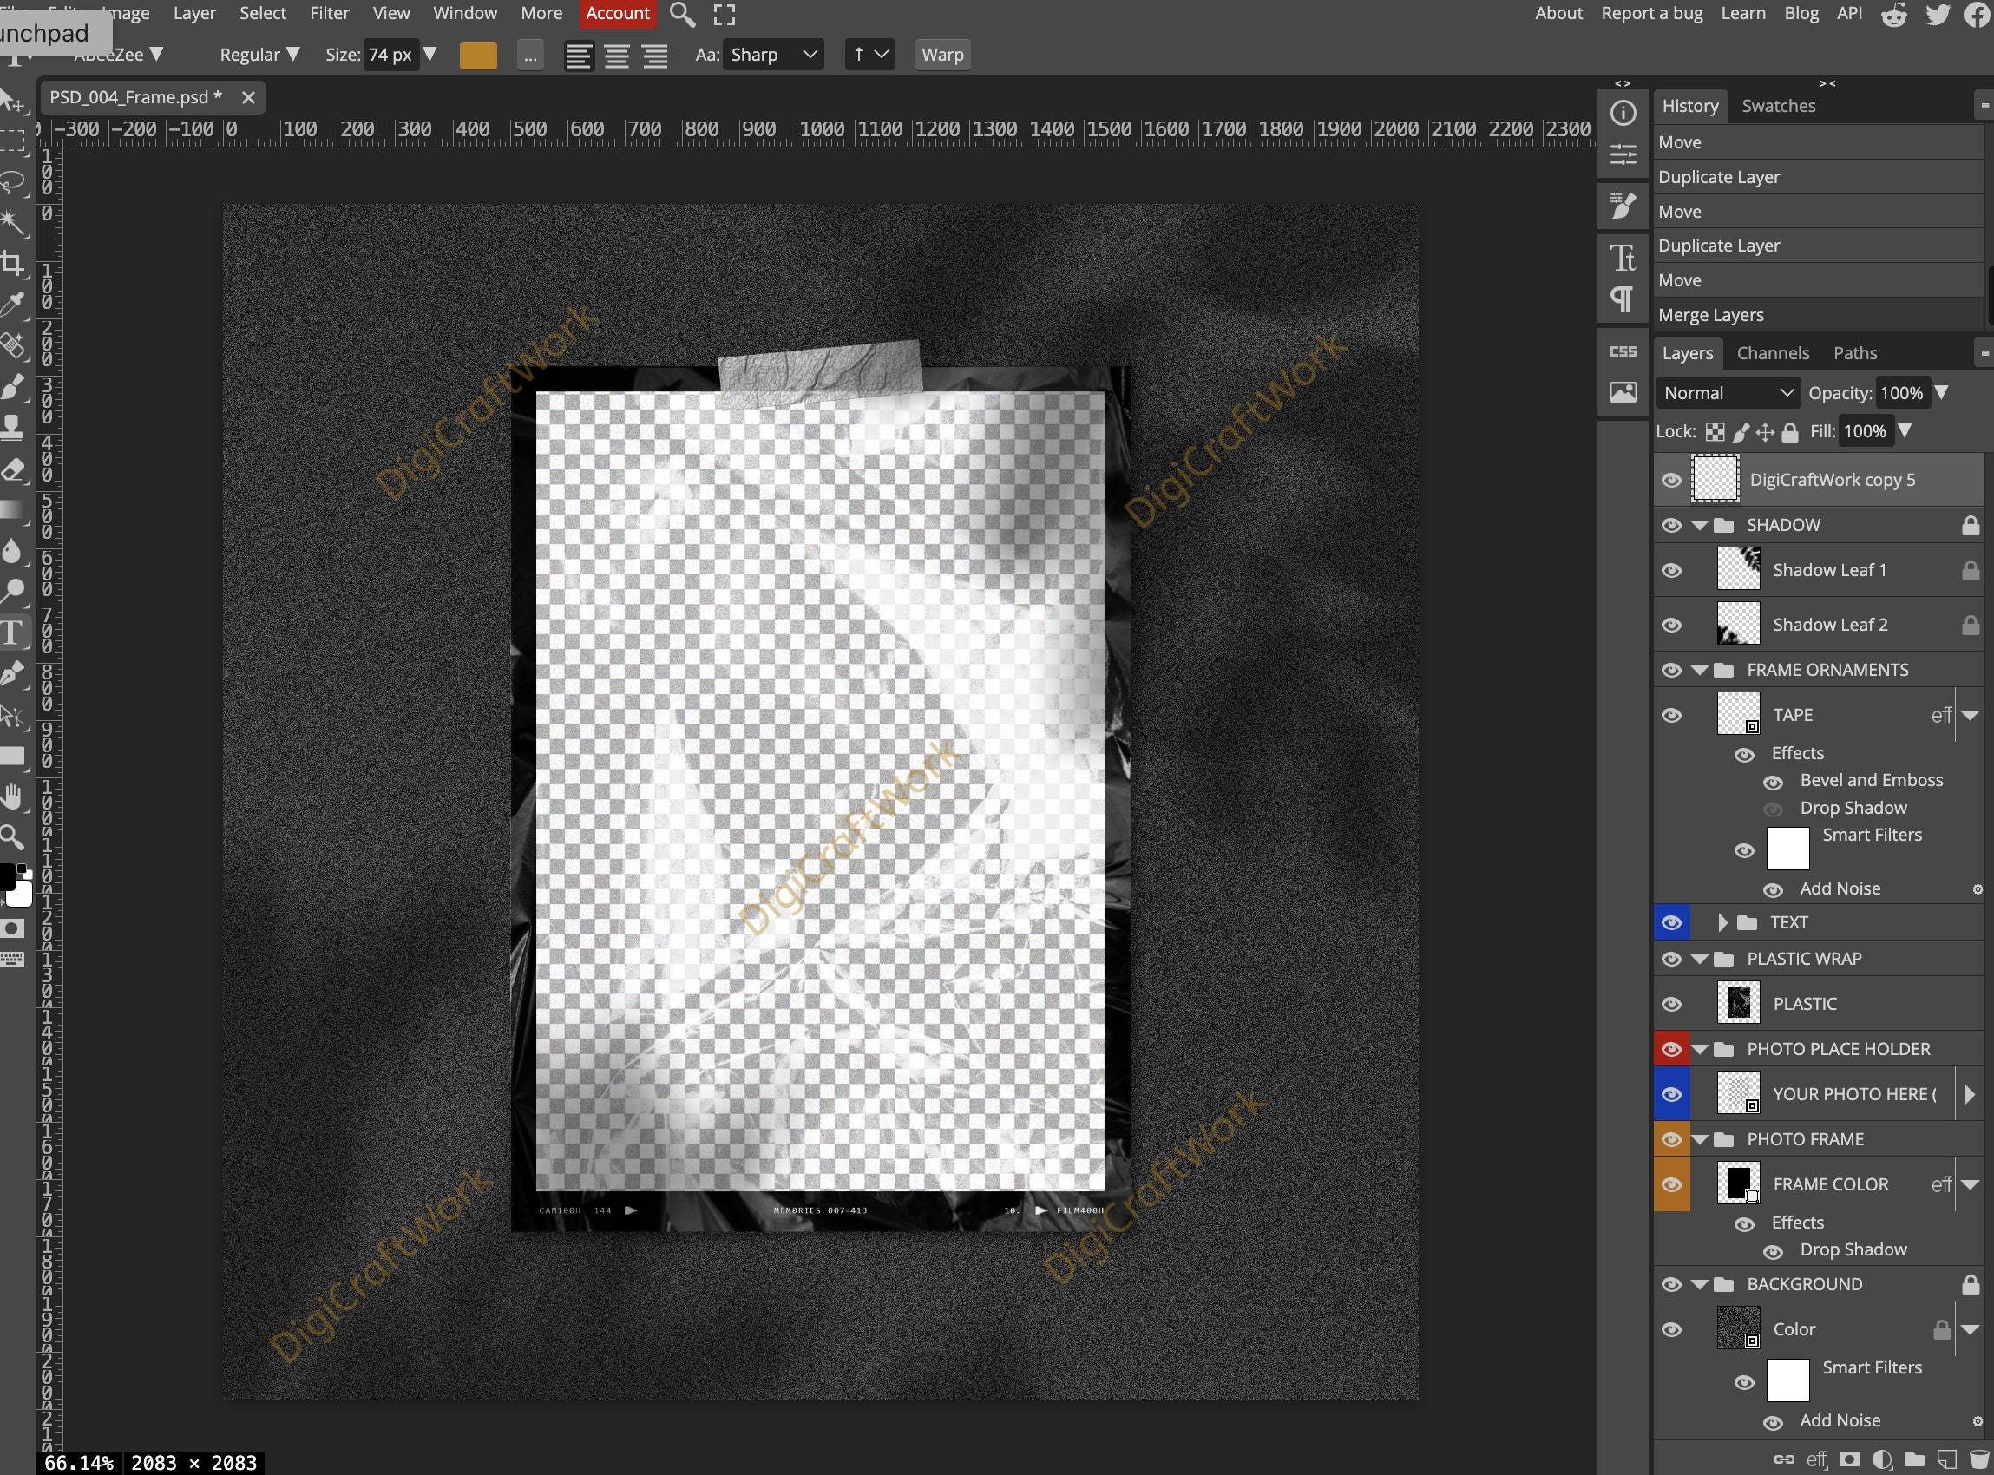Viewport: 1994px width, 1475px height.
Task: Open the Brush settings panel icon
Action: [1623, 206]
